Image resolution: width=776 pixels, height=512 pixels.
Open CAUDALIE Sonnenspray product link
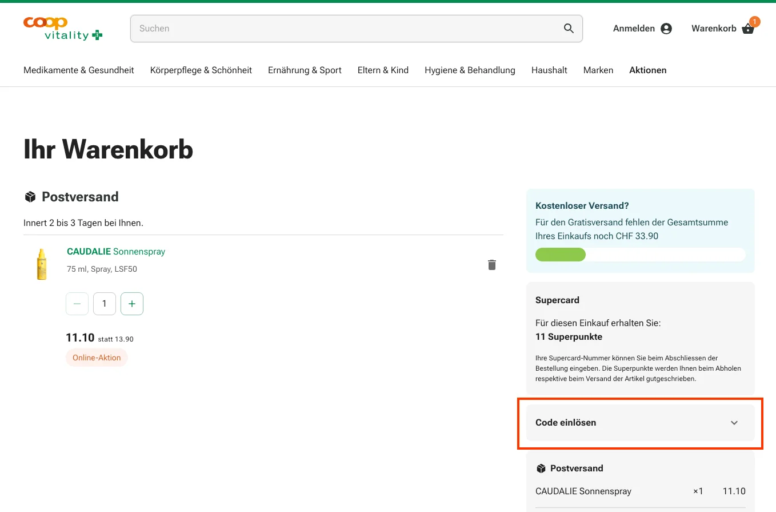point(116,252)
